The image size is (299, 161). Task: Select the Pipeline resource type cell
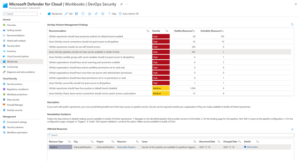coord(60,147)
